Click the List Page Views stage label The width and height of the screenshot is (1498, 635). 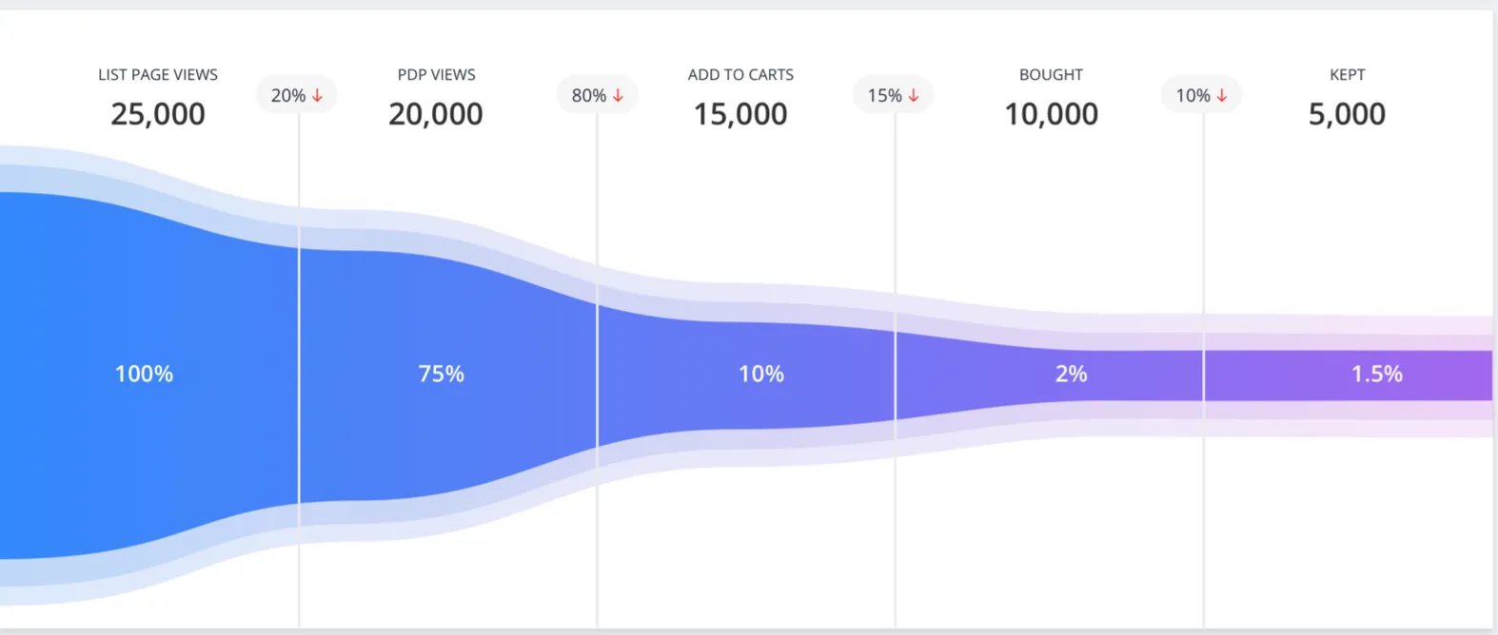(x=158, y=74)
